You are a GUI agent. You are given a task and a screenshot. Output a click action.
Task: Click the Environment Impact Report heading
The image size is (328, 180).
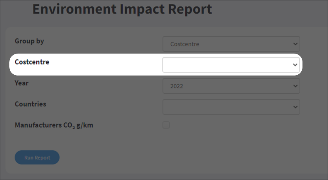point(122,9)
